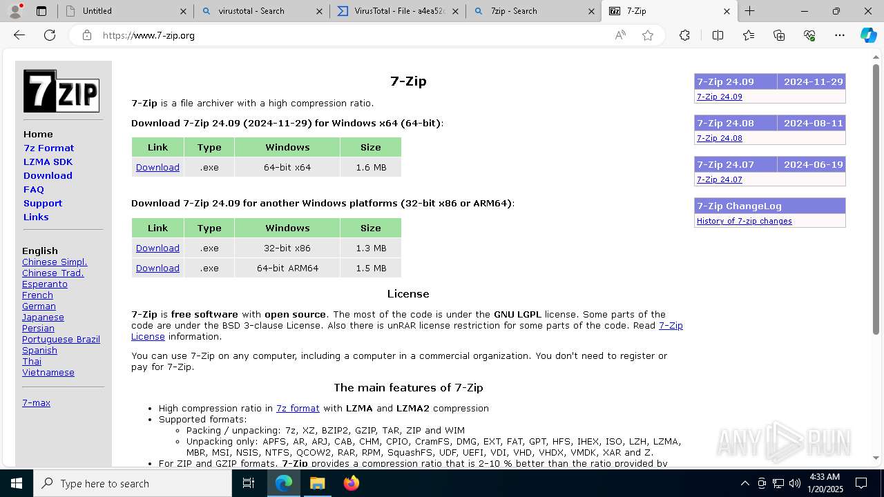
Task: Open Links sidebar entry
Action: point(36,217)
